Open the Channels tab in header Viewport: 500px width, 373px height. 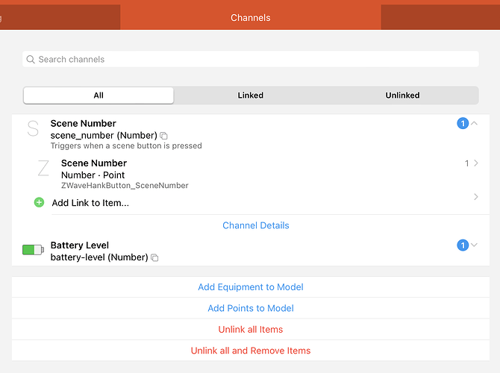[x=250, y=17]
